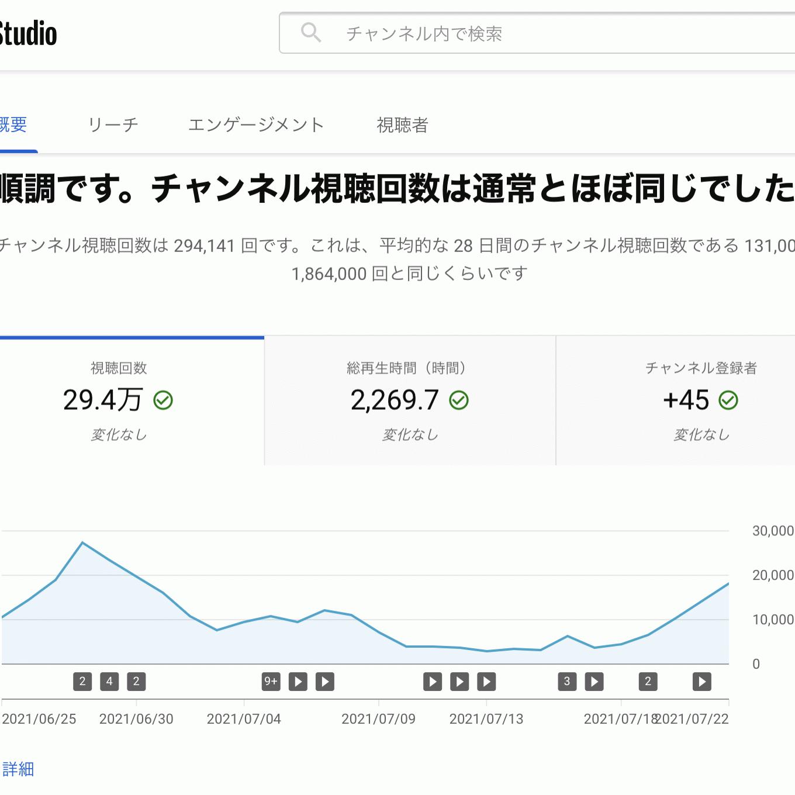Focus the チャンネル内で検索 search field
The image size is (795, 795).
(537, 33)
